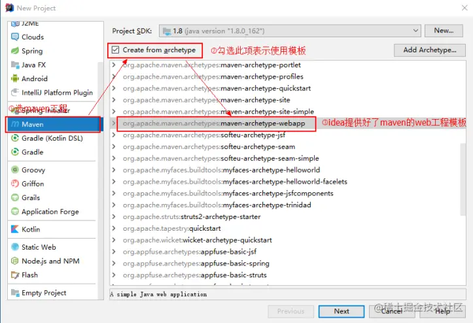Toggle the Create from archetype checkbox

(x=116, y=50)
